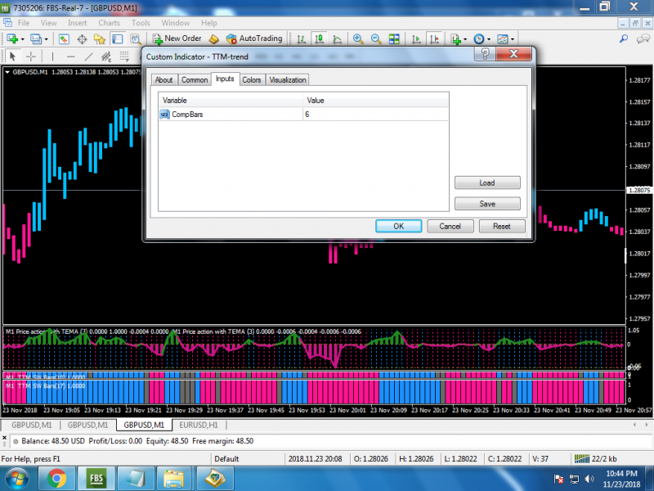Open the Strategy Tester magnifier icon
The image size is (654, 491).
pyautogui.click(x=136, y=39)
